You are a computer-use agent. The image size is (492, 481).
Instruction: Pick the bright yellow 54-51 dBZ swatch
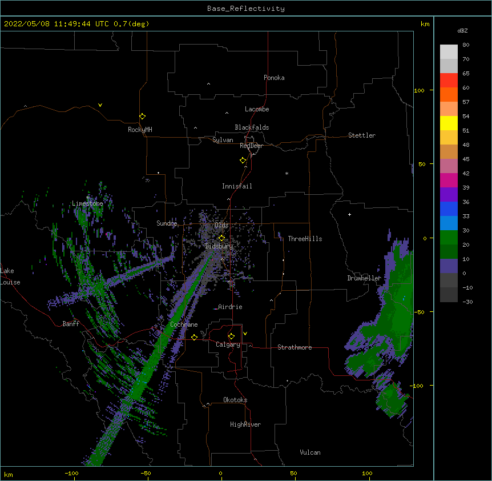(x=449, y=123)
